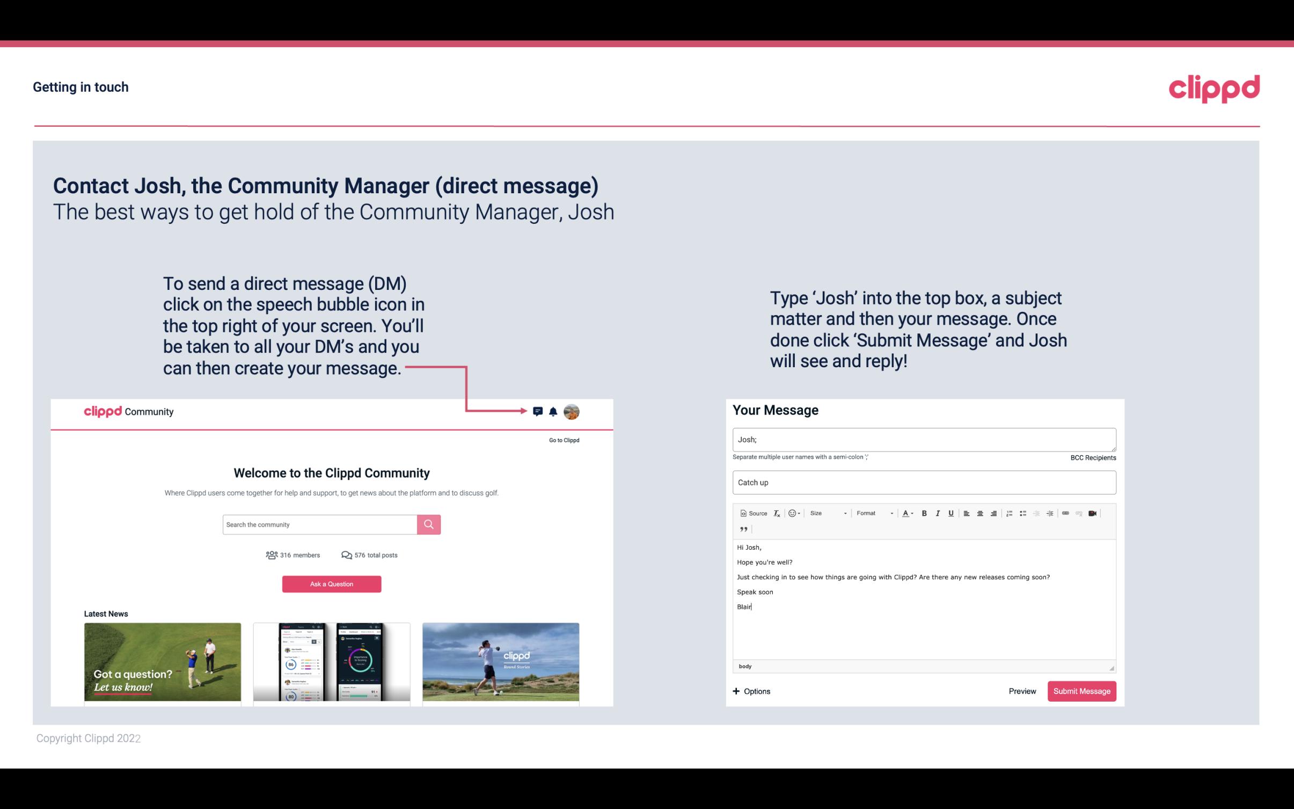The image size is (1294, 809).
Task: Click the BCC Recipients toggle link
Action: (1092, 457)
